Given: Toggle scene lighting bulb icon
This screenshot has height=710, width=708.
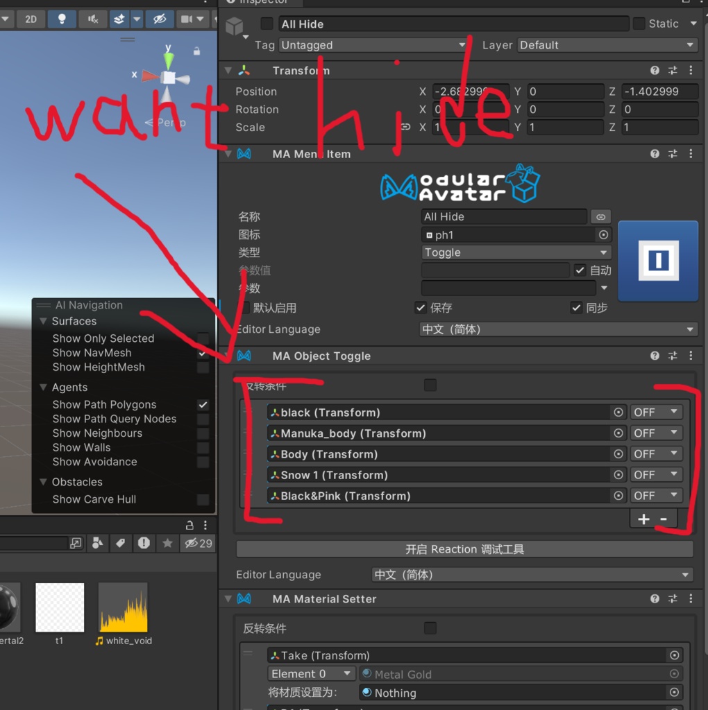Looking at the screenshot, I should pyautogui.click(x=62, y=19).
